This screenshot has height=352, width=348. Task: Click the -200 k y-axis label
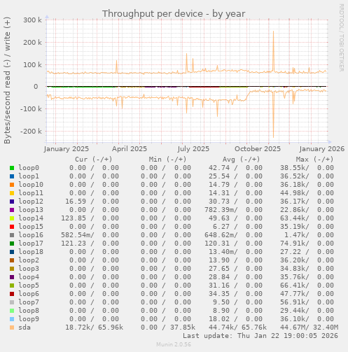tap(31, 131)
